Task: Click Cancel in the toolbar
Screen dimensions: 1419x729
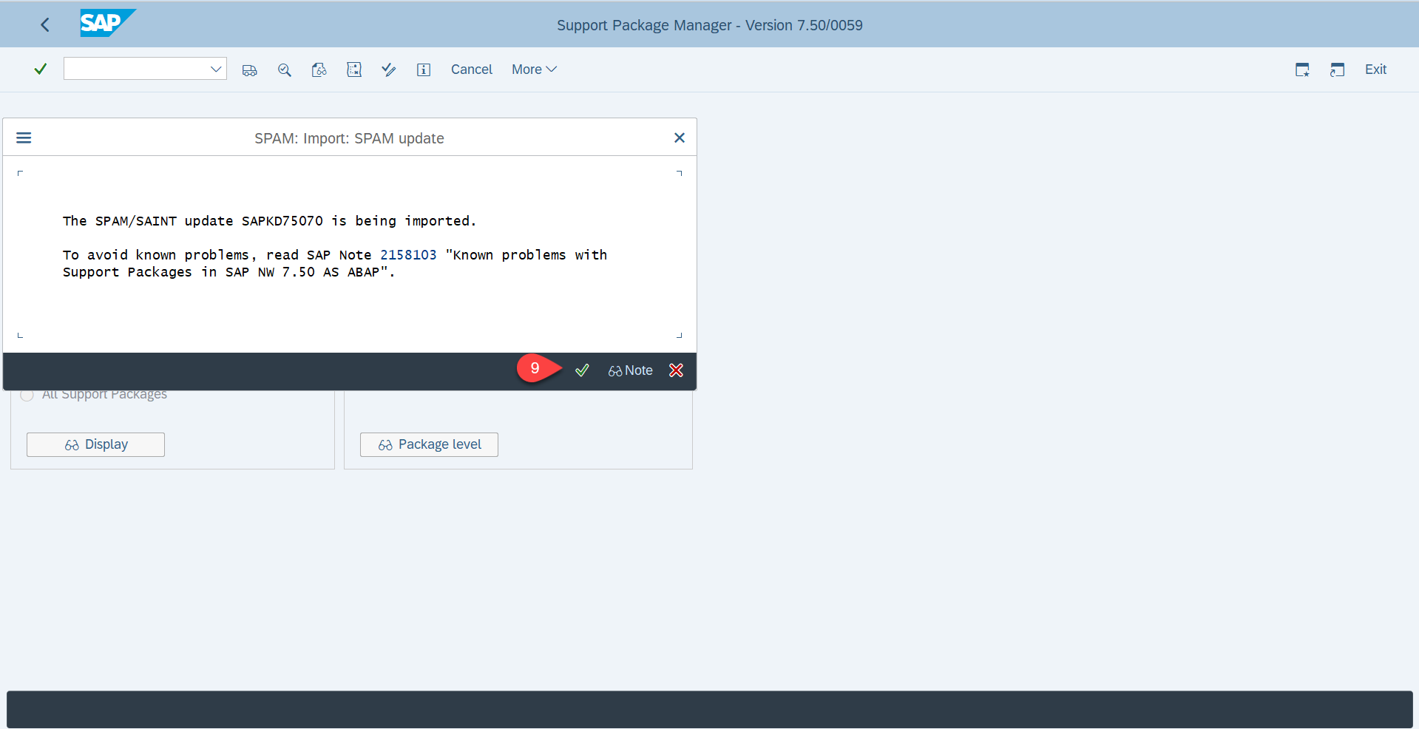Action: pyautogui.click(x=472, y=69)
